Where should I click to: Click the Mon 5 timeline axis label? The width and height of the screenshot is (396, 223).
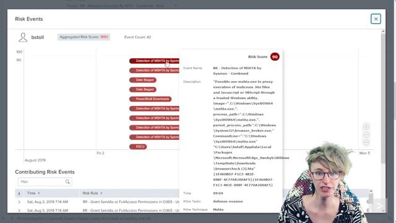[364, 153]
